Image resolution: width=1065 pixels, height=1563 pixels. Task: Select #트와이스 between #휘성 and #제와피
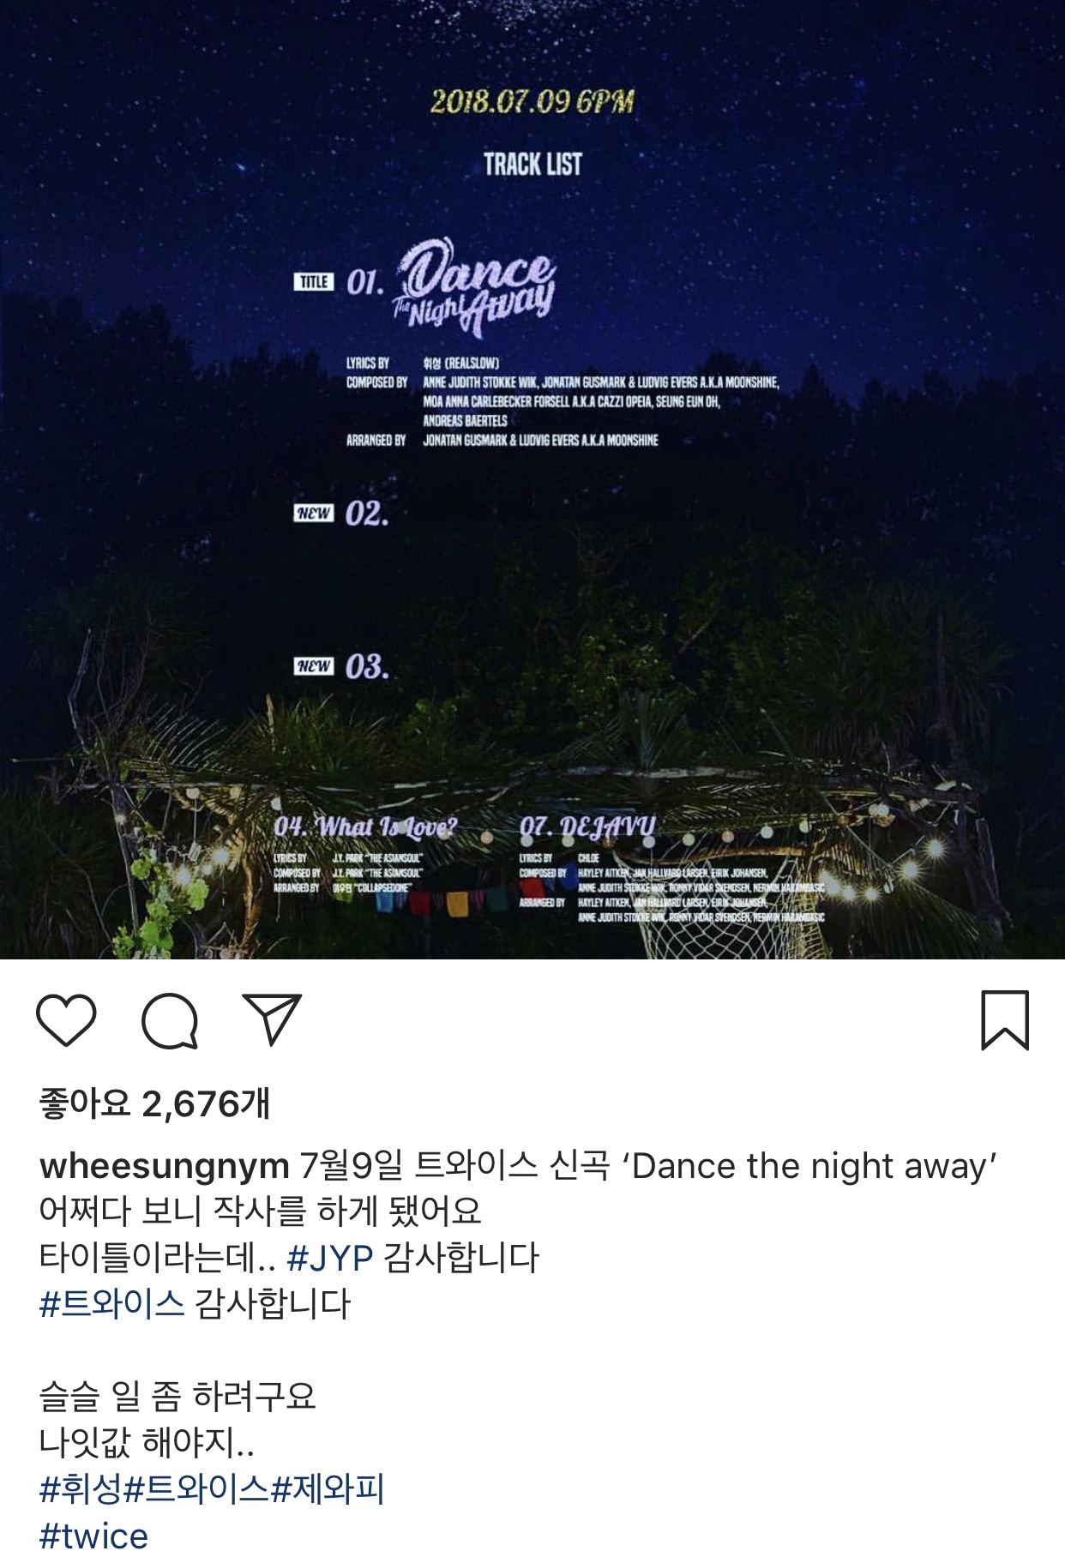[x=197, y=1489]
